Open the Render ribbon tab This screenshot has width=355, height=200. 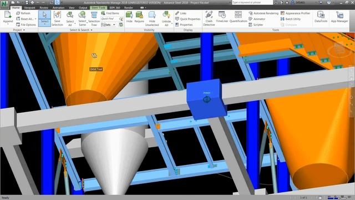[x=129, y=8]
